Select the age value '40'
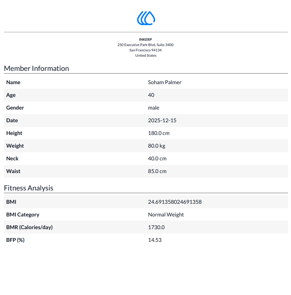Viewport: 291px width, 295px height. (x=151, y=95)
